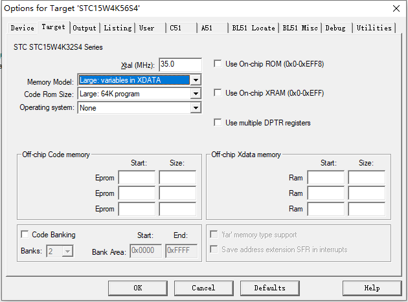The image size is (408, 302).
Task: Confirm settings with OK button
Action: (x=138, y=288)
